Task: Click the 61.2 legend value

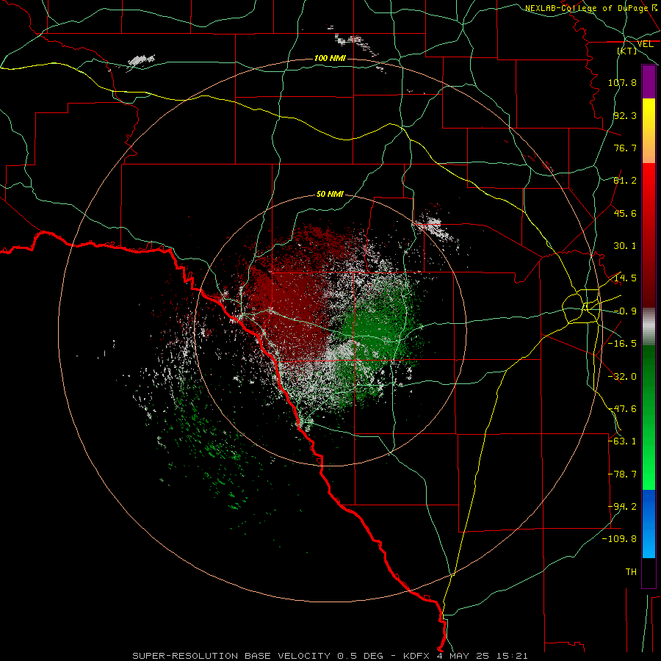Action: click(x=625, y=181)
